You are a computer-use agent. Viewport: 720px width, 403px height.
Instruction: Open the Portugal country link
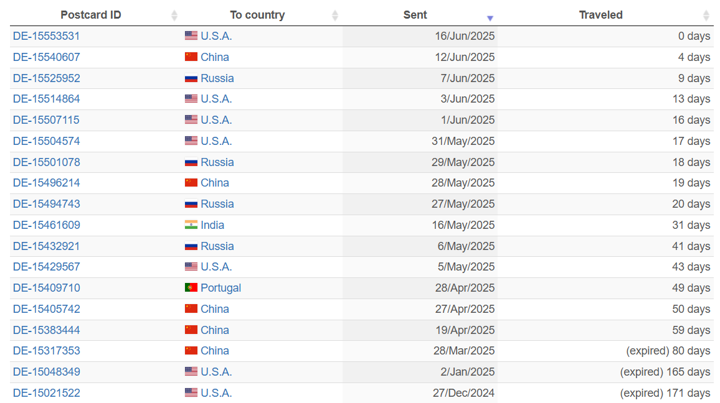(221, 288)
